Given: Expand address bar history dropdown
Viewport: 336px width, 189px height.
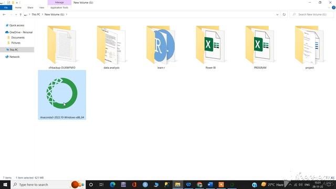Looking at the screenshot, I should pos(277,15).
